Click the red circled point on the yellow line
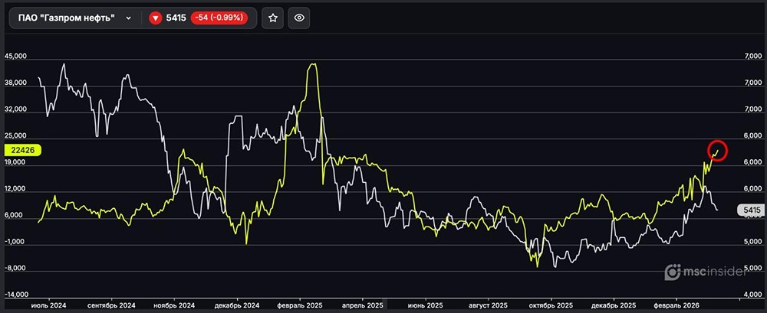This screenshot has width=767, height=313. pos(716,151)
